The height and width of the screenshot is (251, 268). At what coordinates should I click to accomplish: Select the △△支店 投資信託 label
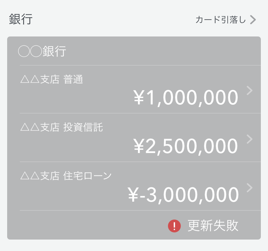[x=61, y=127]
